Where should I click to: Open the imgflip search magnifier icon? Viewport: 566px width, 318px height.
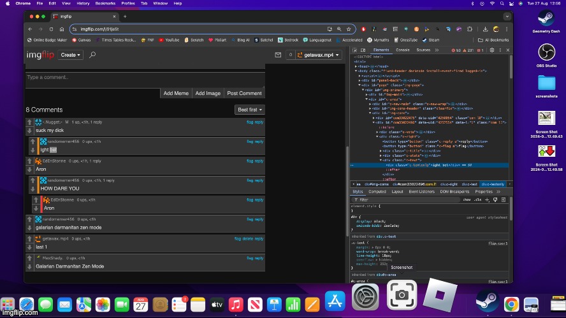coord(92,55)
